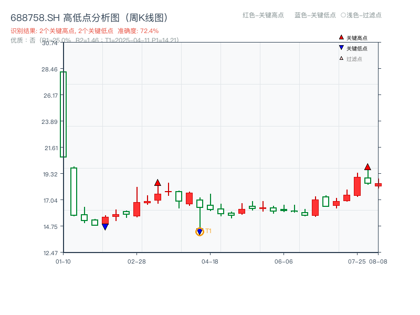420x315 pixels.
Task: Click the red triangle marker near early March
Action: (x=157, y=182)
